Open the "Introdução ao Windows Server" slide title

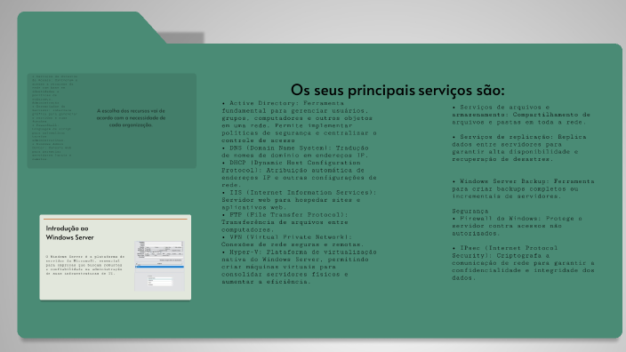coord(70,233)
